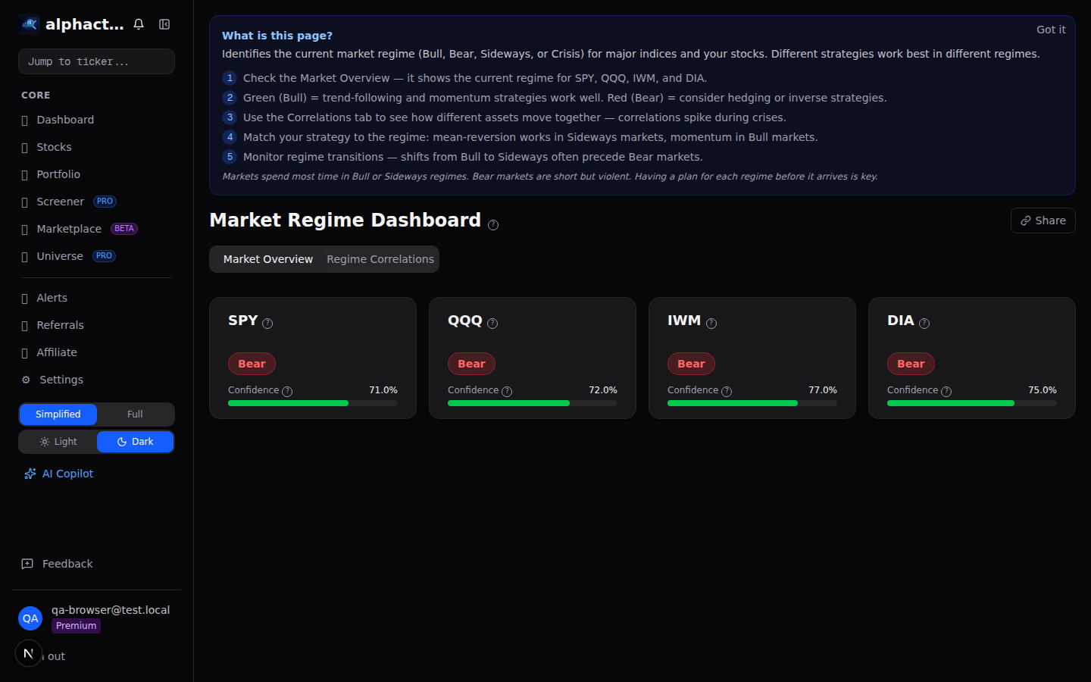Open the notifications bell icon
The width and height of the screenshot is (1091, 682).
coord(139,23)
